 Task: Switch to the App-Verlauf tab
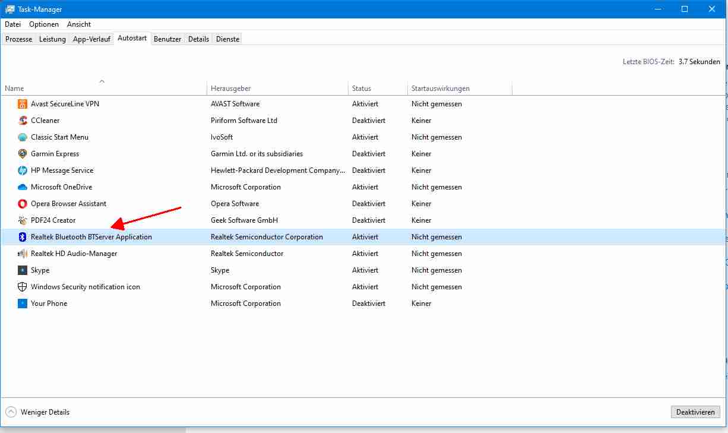(x=91, y=39)
